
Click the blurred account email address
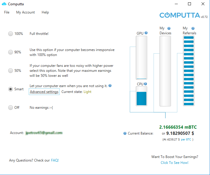[44, 133]
